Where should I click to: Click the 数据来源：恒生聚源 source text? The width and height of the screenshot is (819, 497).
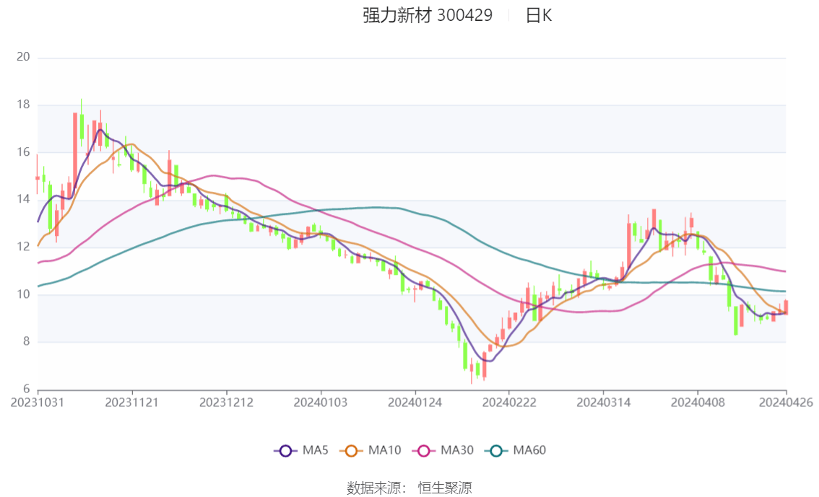tap(409, 488)
